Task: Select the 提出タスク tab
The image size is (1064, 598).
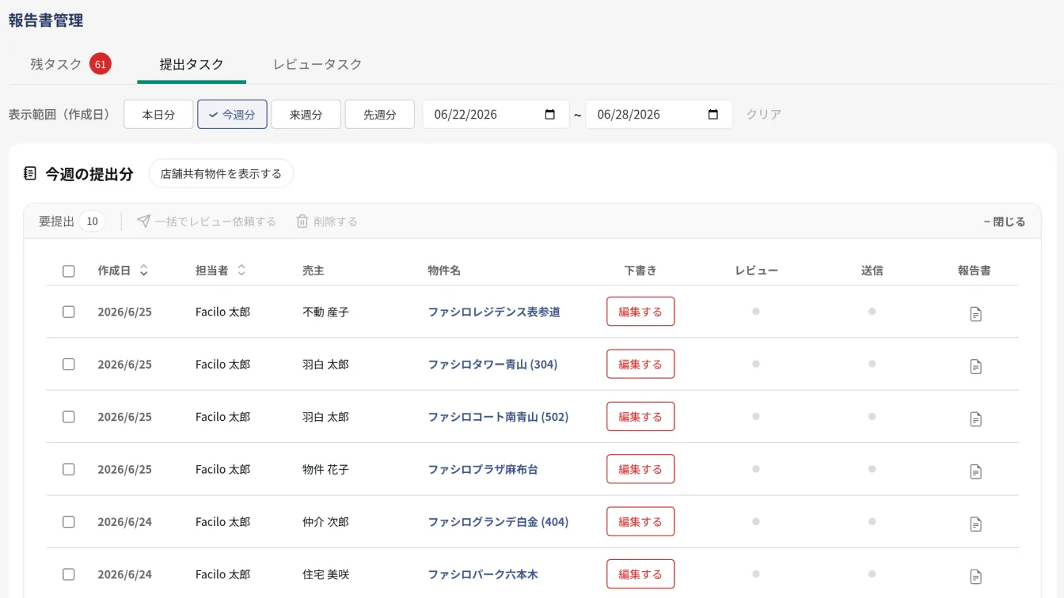Action: click(192, 64)
